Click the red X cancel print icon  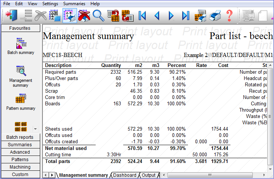84,16
